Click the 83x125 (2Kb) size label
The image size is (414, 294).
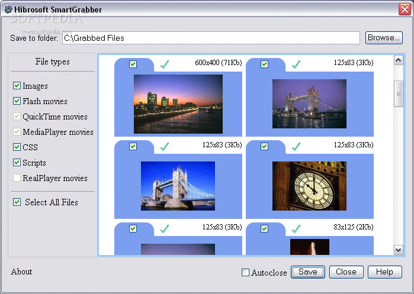click(353, 227)
